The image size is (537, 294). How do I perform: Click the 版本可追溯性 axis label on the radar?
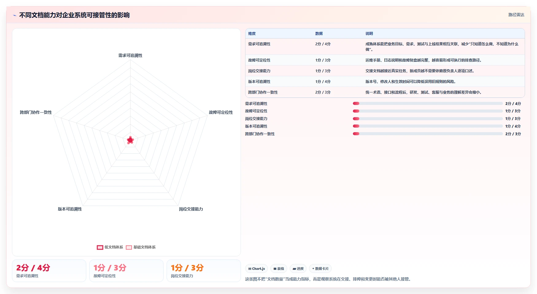70,209
